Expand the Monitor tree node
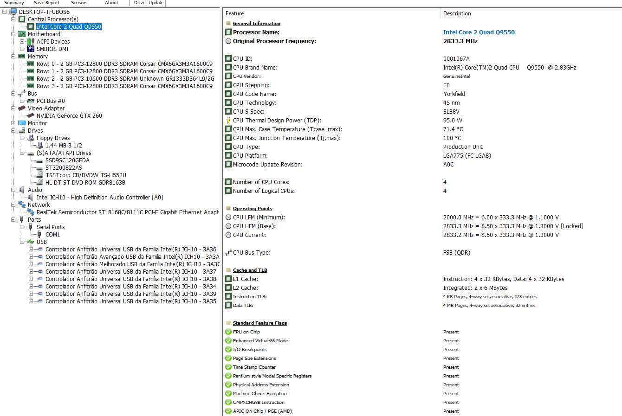The width and height of the screenshot is (622, 416). coord(13,123)
